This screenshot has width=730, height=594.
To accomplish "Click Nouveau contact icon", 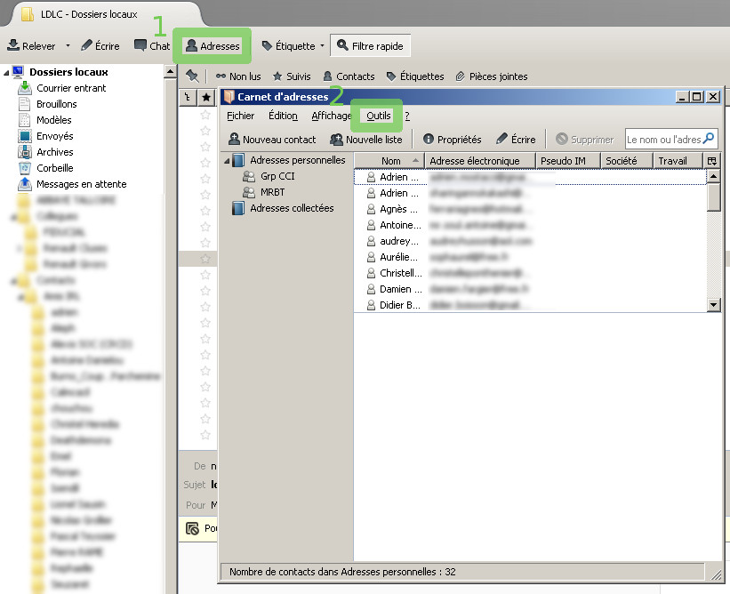I will click(234, 140).
